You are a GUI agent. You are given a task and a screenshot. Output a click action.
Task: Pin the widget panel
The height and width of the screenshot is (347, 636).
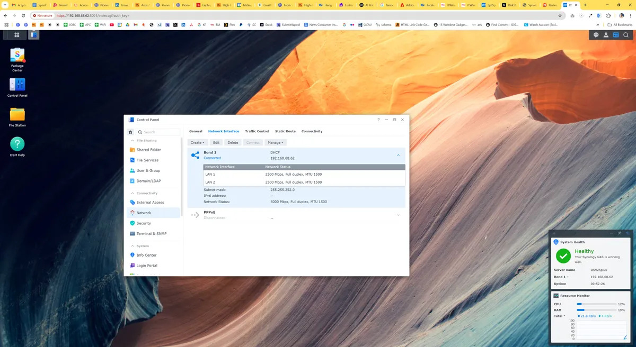click(x=620, y=233)
